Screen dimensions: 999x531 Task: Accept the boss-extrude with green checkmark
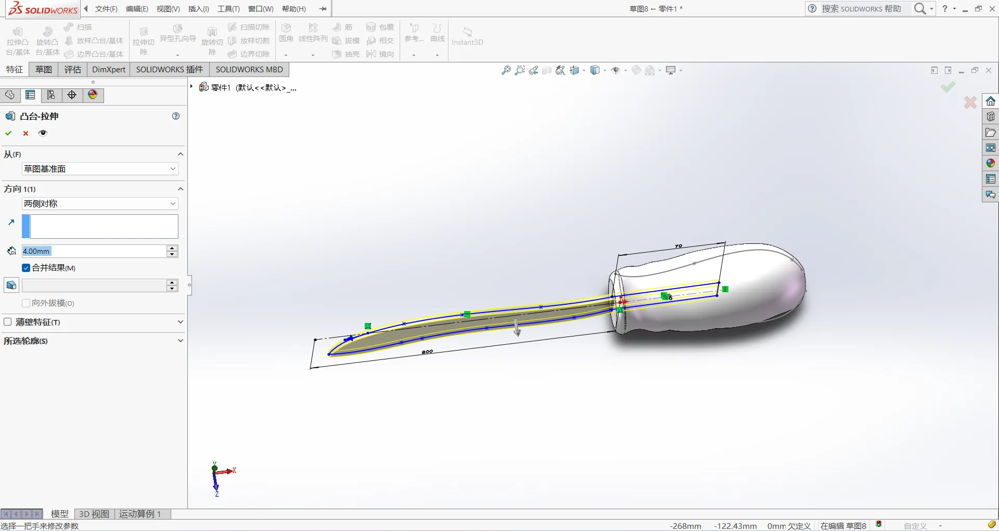coord(8,133)
